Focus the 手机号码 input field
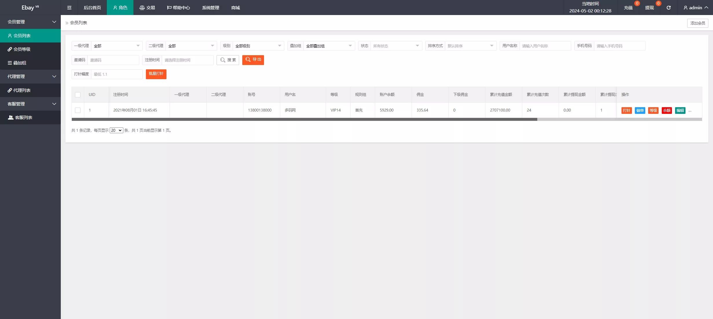The width and height of the screenshot is (713, 319). 619,46
